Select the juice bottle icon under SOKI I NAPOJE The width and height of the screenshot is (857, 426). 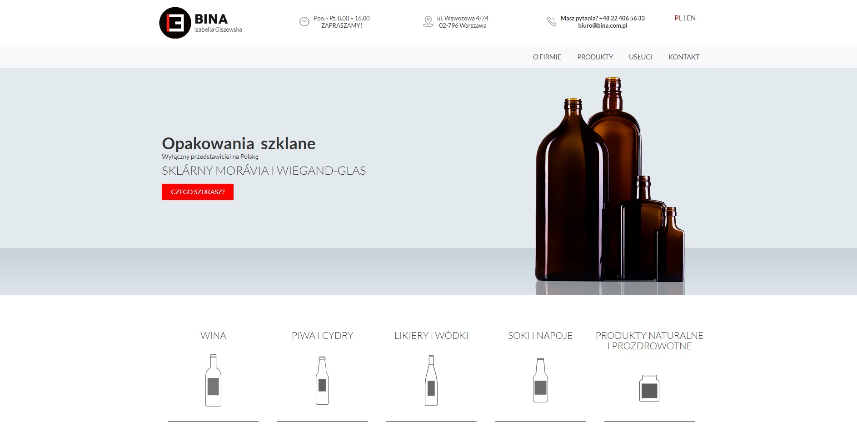pyautogui.click(x=540, y=380)
